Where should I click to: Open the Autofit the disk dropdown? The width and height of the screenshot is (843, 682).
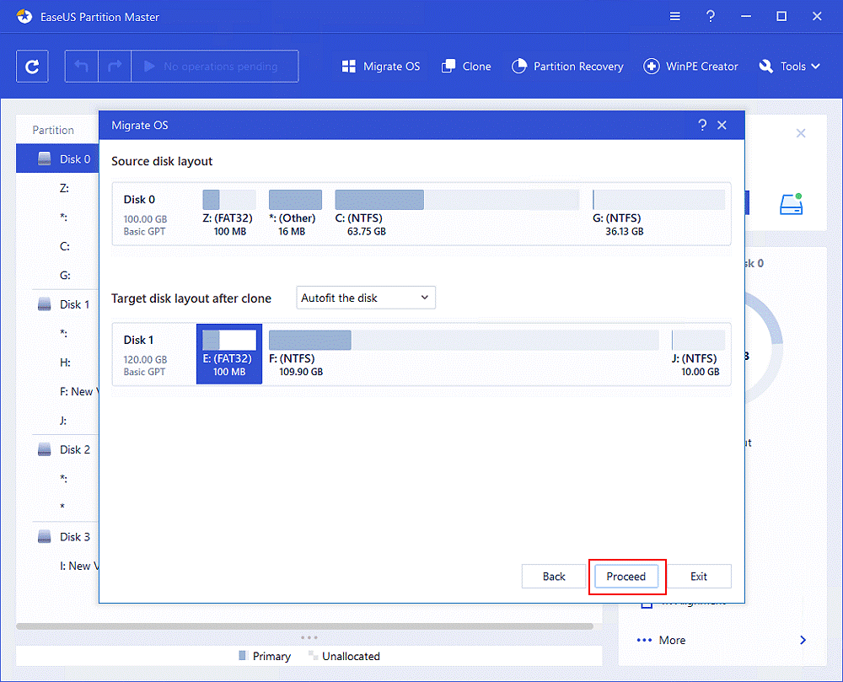pyautogui.click(x=365, y=298)
